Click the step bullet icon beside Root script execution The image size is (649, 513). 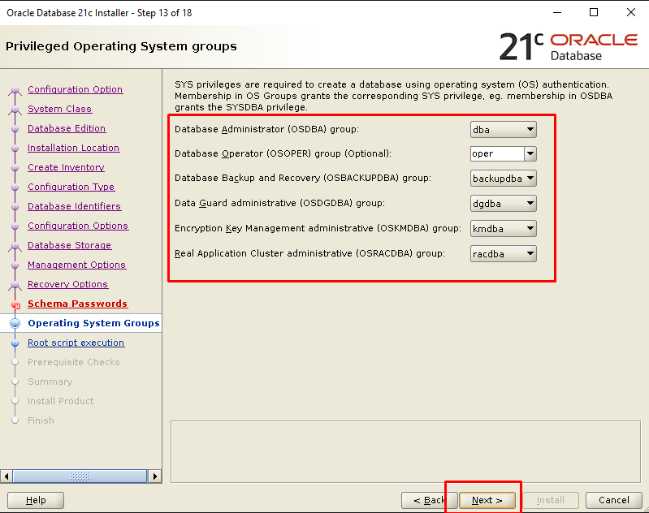(x=15, y=343)
